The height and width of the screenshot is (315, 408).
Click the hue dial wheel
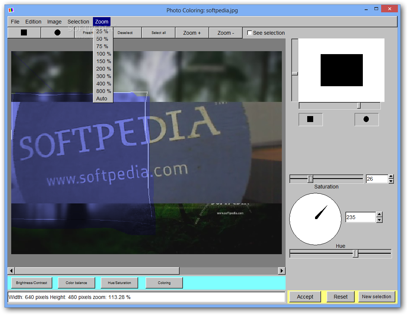pos(315,219)
